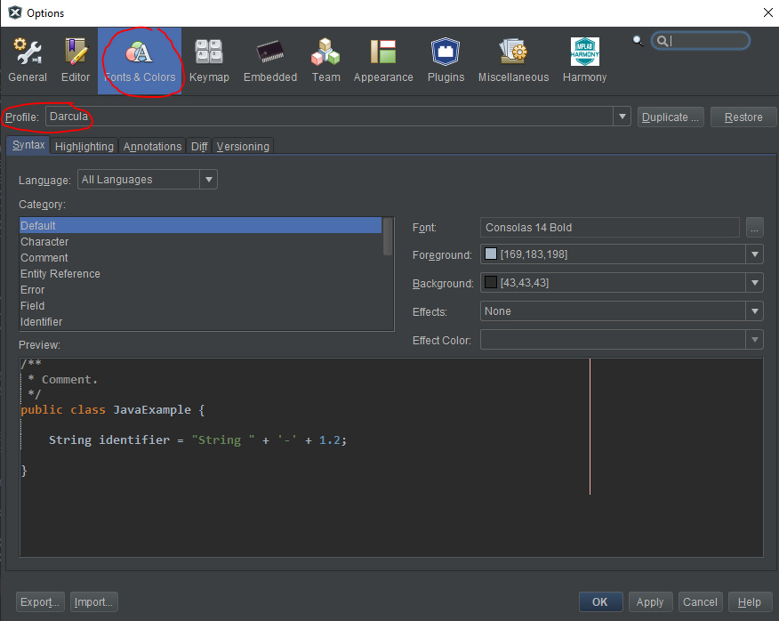The image size is (779, 621).
Task: Click the Import button
Action: click(x=93, y=602)
